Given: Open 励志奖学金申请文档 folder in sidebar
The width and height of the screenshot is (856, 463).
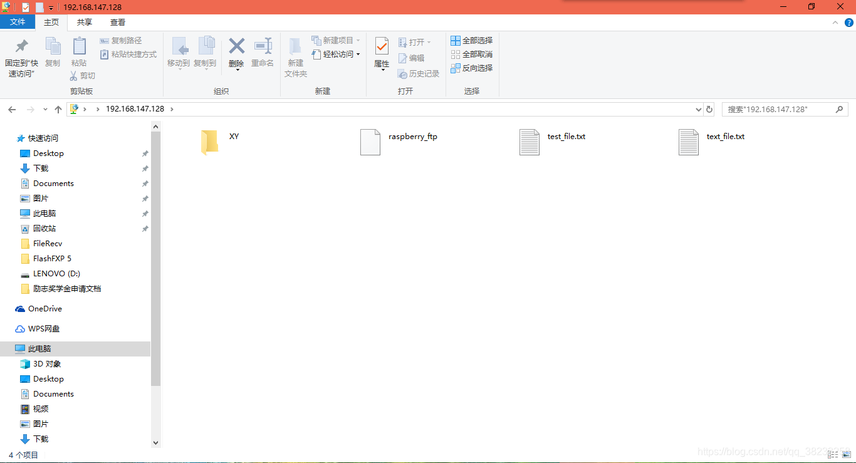Looking at the screenshot, I should pyautogui.click(x=67, y=289).
